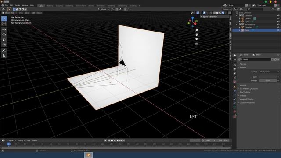Open the Render properties tab

[x=234, y=65]
